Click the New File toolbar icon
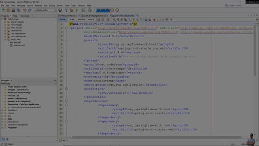 (x=4, y=10)
